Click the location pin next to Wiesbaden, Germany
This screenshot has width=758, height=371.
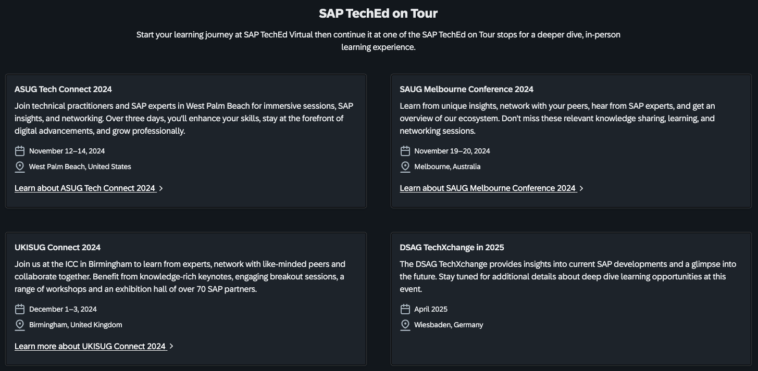(405, 325)
